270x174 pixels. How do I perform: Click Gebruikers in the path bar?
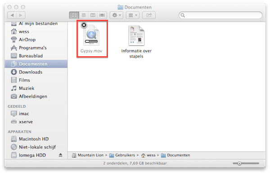pyautogui.click(x=122, y=155)
